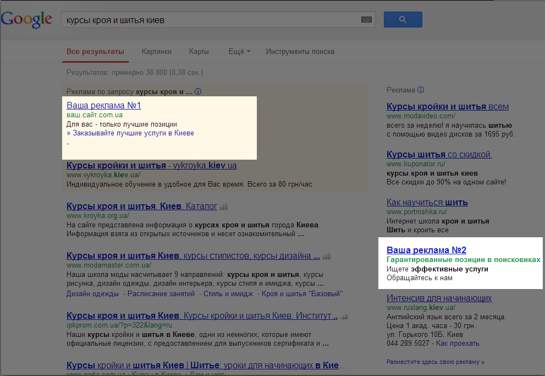Click 'Разместите здесь свою рекламу' link
The height and width of the screenshot is (376, 545).
click(436, 362)
